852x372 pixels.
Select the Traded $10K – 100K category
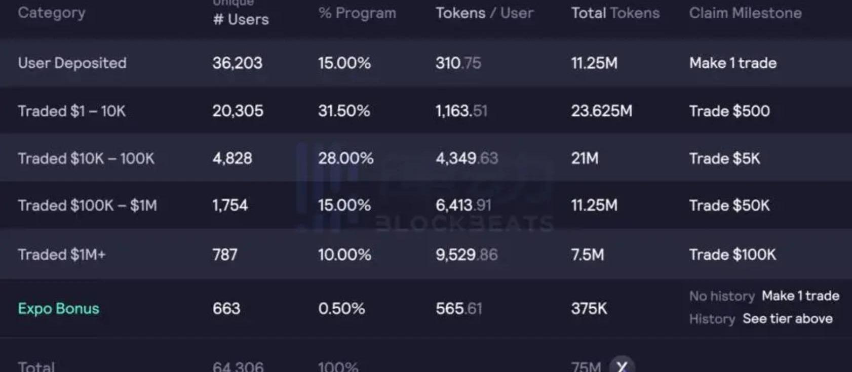[86, 158]
